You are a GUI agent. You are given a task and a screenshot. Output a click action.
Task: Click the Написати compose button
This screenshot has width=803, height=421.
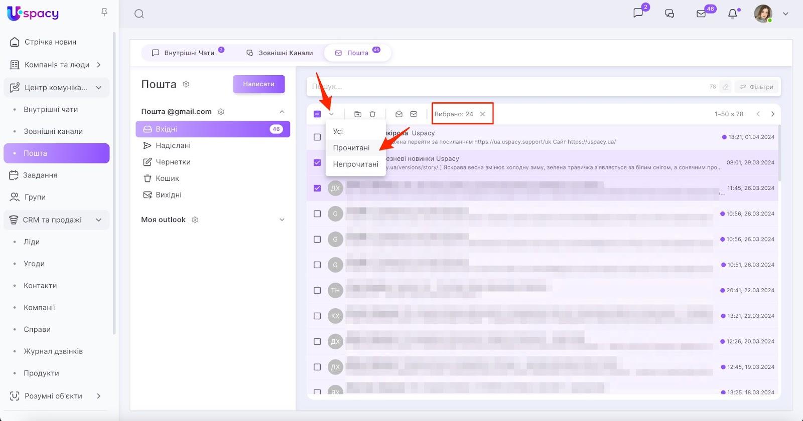coord(258,84)
